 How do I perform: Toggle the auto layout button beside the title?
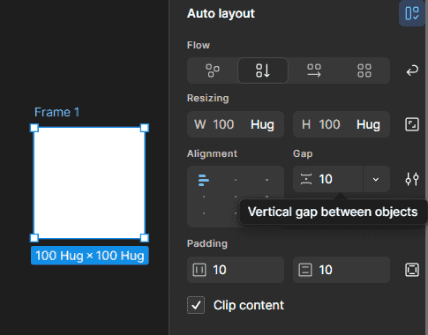pos(412,13)
